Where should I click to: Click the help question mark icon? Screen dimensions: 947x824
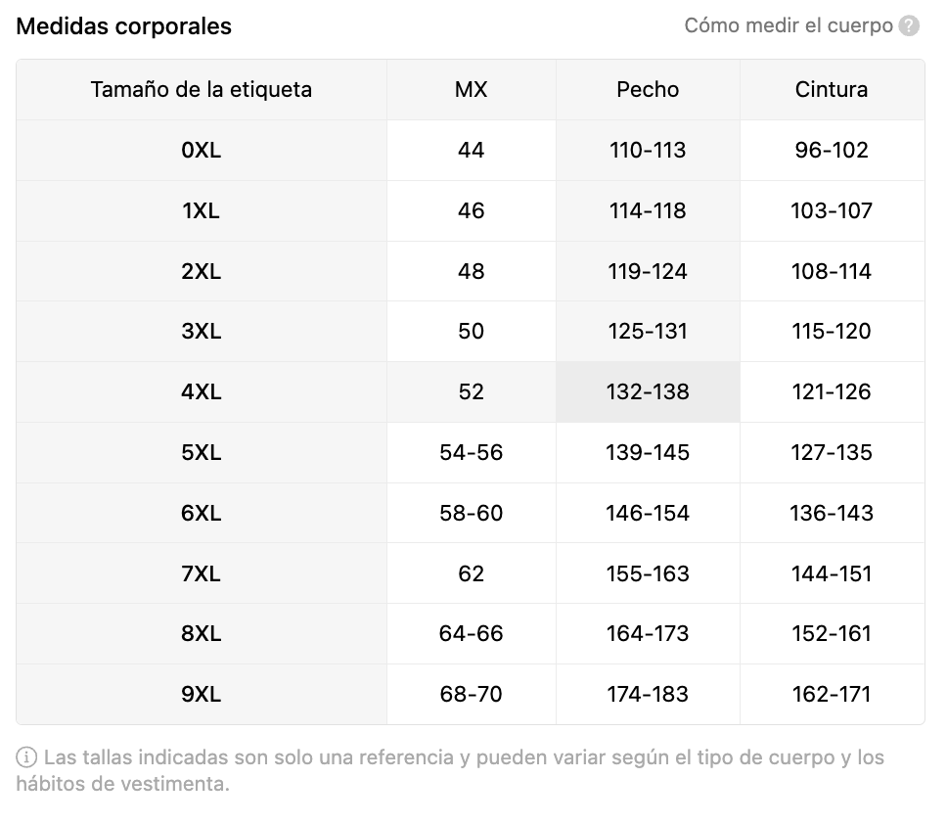[910, 26]
